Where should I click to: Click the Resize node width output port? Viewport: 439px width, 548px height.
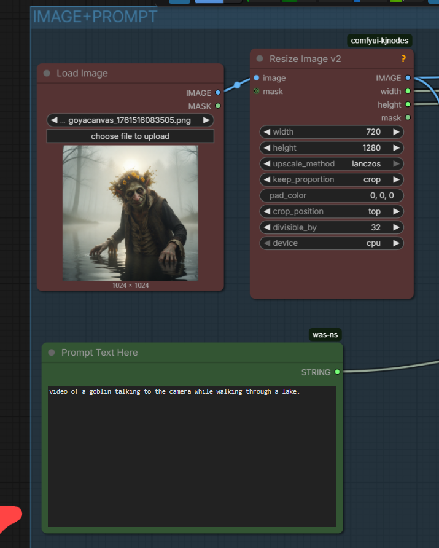pyautogui.click(x=408, y=92)
